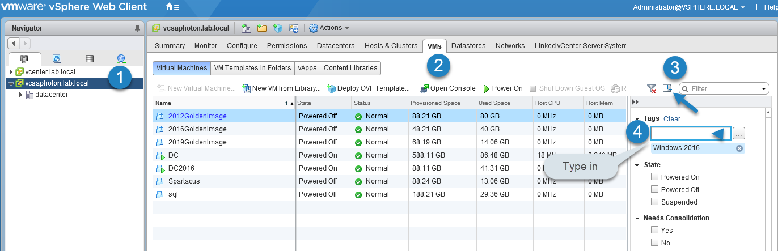This screenshot has width=778, height=251.
Task: Open the Summary tab
Action: [x=170, y=46]
